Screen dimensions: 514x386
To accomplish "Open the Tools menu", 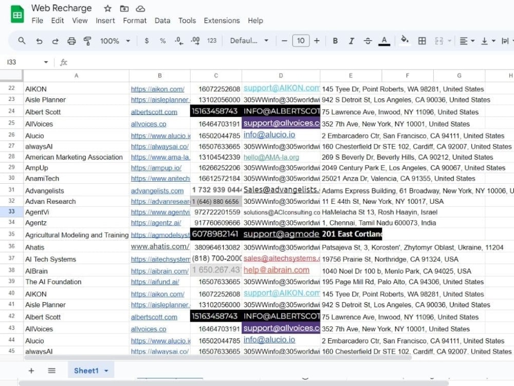I will 187,21.
